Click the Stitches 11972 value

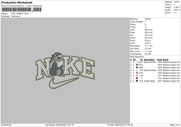pos(176,2)
